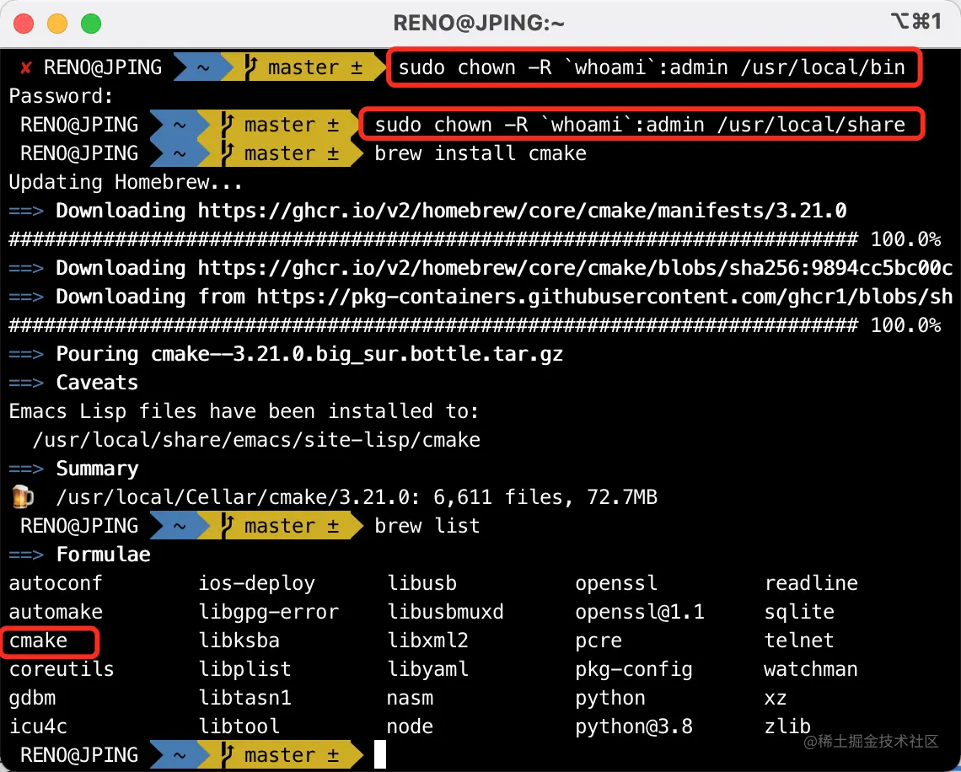This screenshot has height=772, width=961.
Task: Click 'xz' in the formulae list
Action: pos(776,698)
